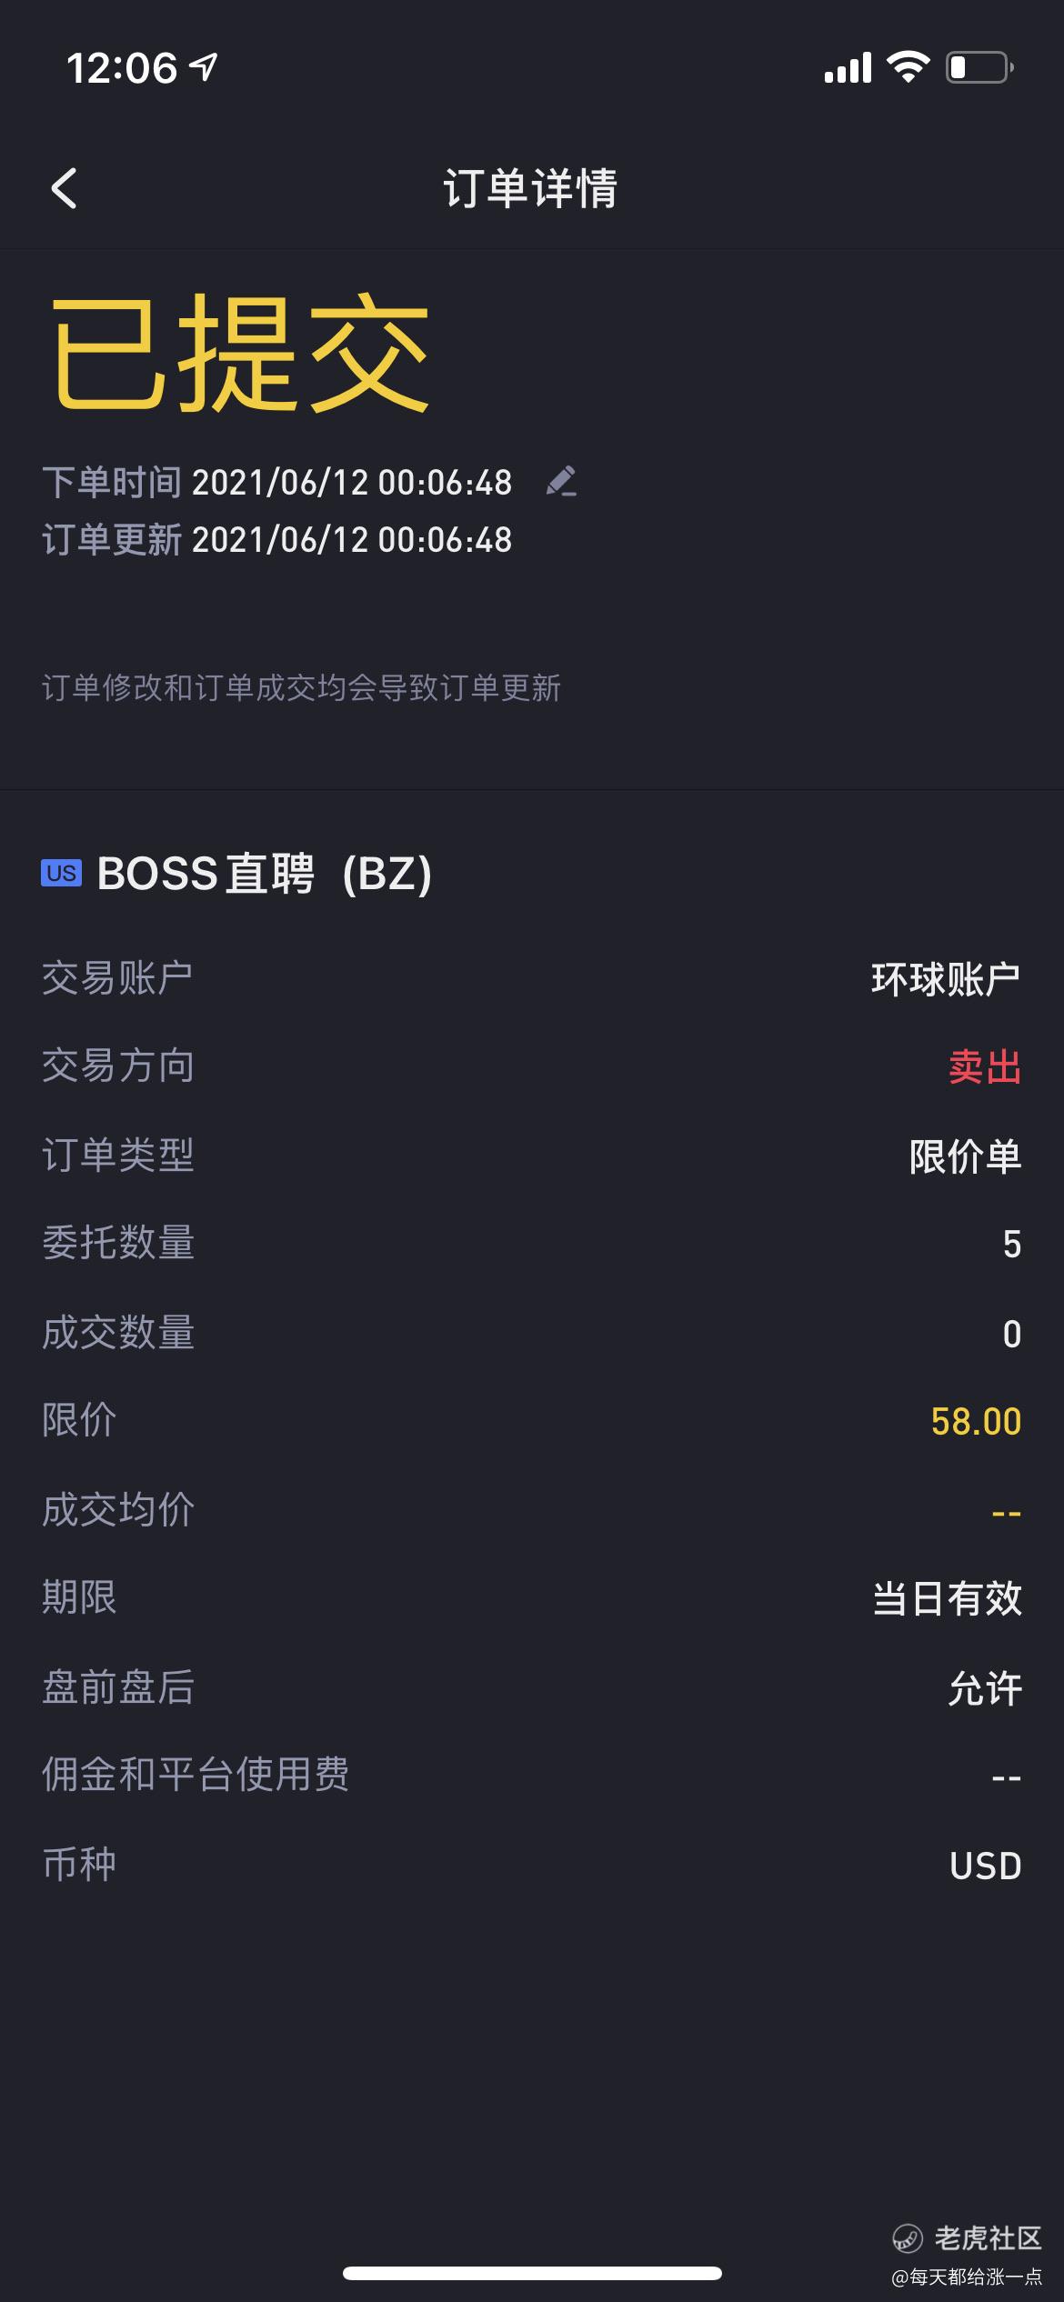Tap the 限价单 order type value
This screenshot has width=1064, height=2302.
coord(966,1156)
